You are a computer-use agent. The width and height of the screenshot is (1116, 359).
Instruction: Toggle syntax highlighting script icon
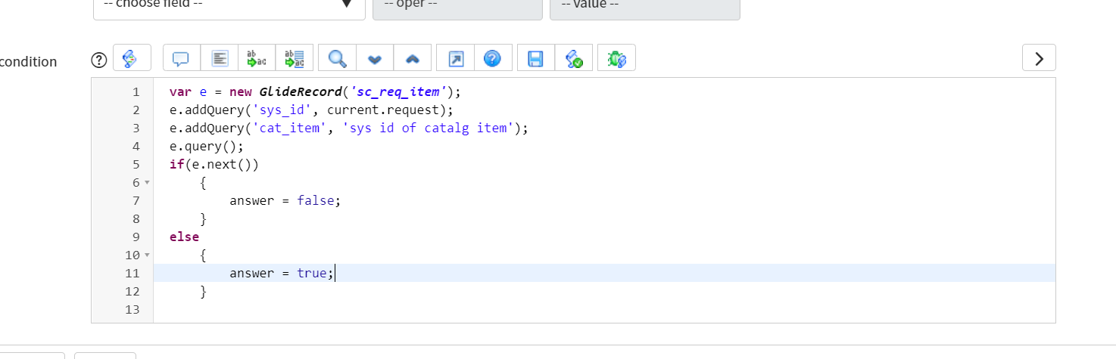click(132, 58)
